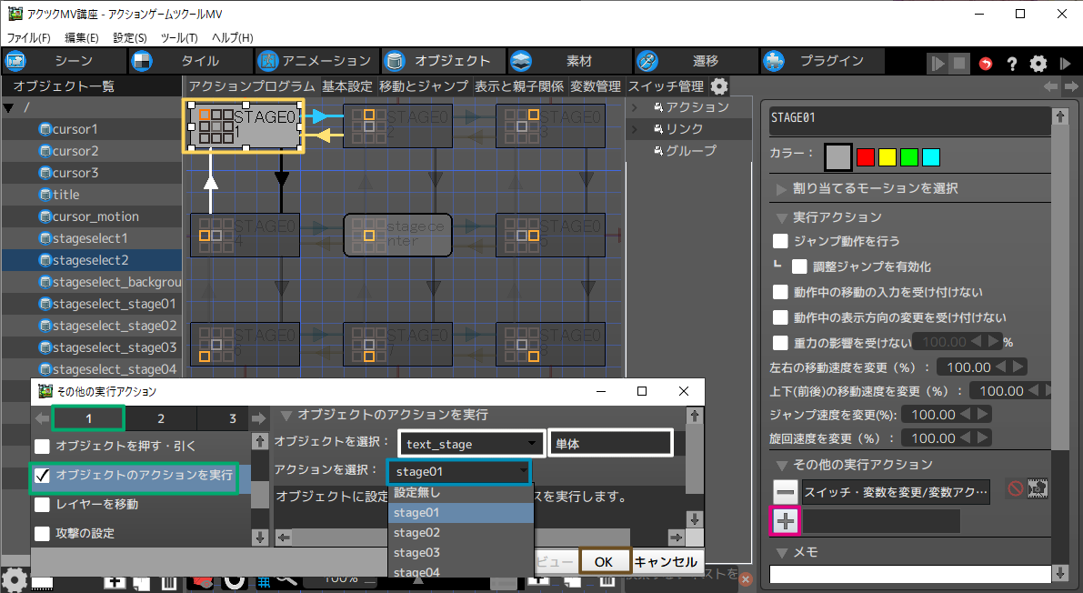The height and width of the screenshot is (593, 1083).
Task: Open the ツール(T) menu
Action: [178, 37]
